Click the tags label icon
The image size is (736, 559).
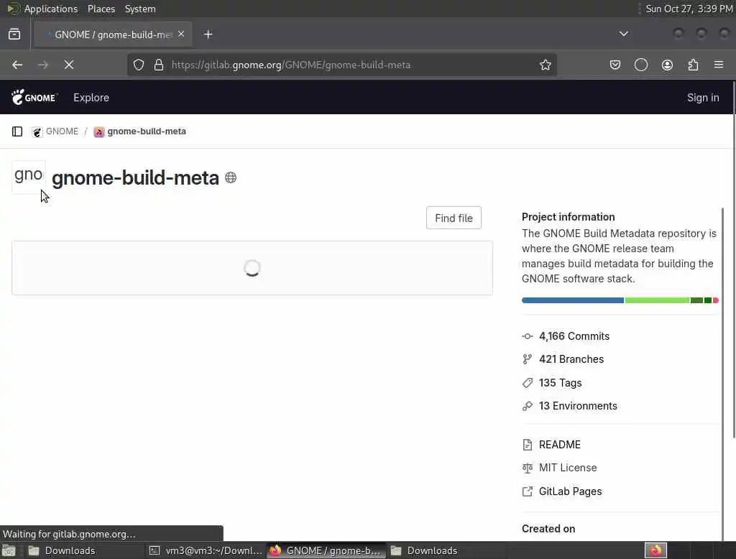tap(527, 382)
